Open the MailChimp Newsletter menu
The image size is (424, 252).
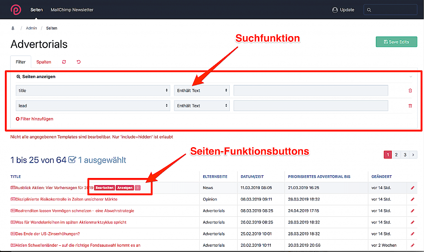(x=72, y=10)
